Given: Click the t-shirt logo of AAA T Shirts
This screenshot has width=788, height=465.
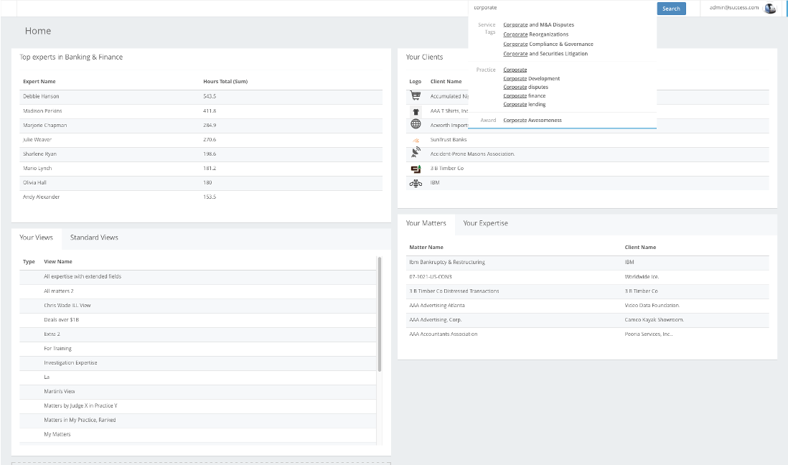Looking at the screenshot, I should [x=416, y=111].
